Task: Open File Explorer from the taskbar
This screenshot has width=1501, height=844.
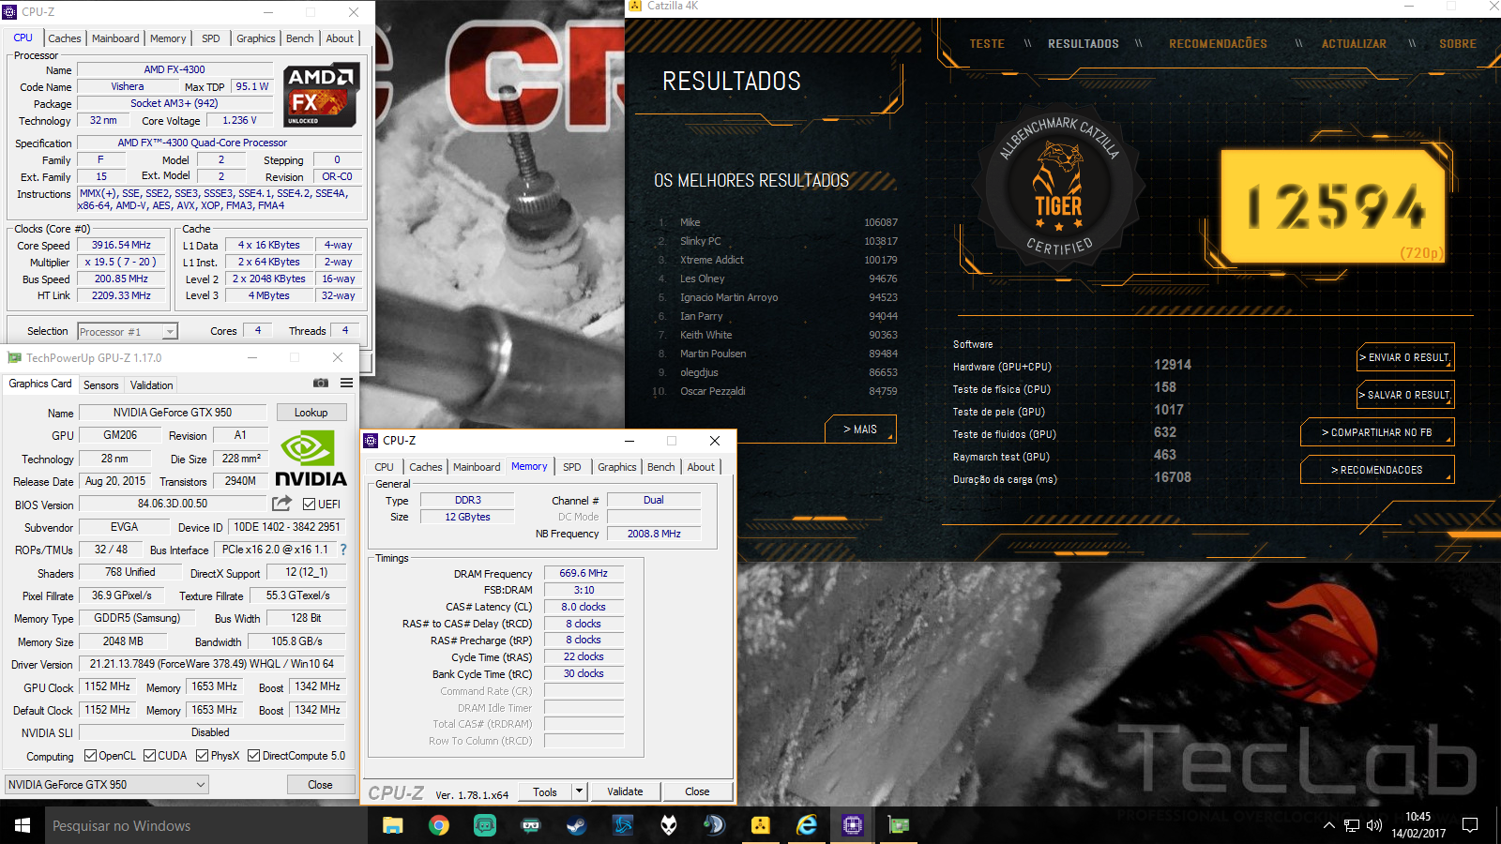Action: pyautogui.click(x=392, y=825)
